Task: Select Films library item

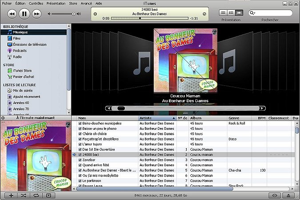Action: coord(16,38)
